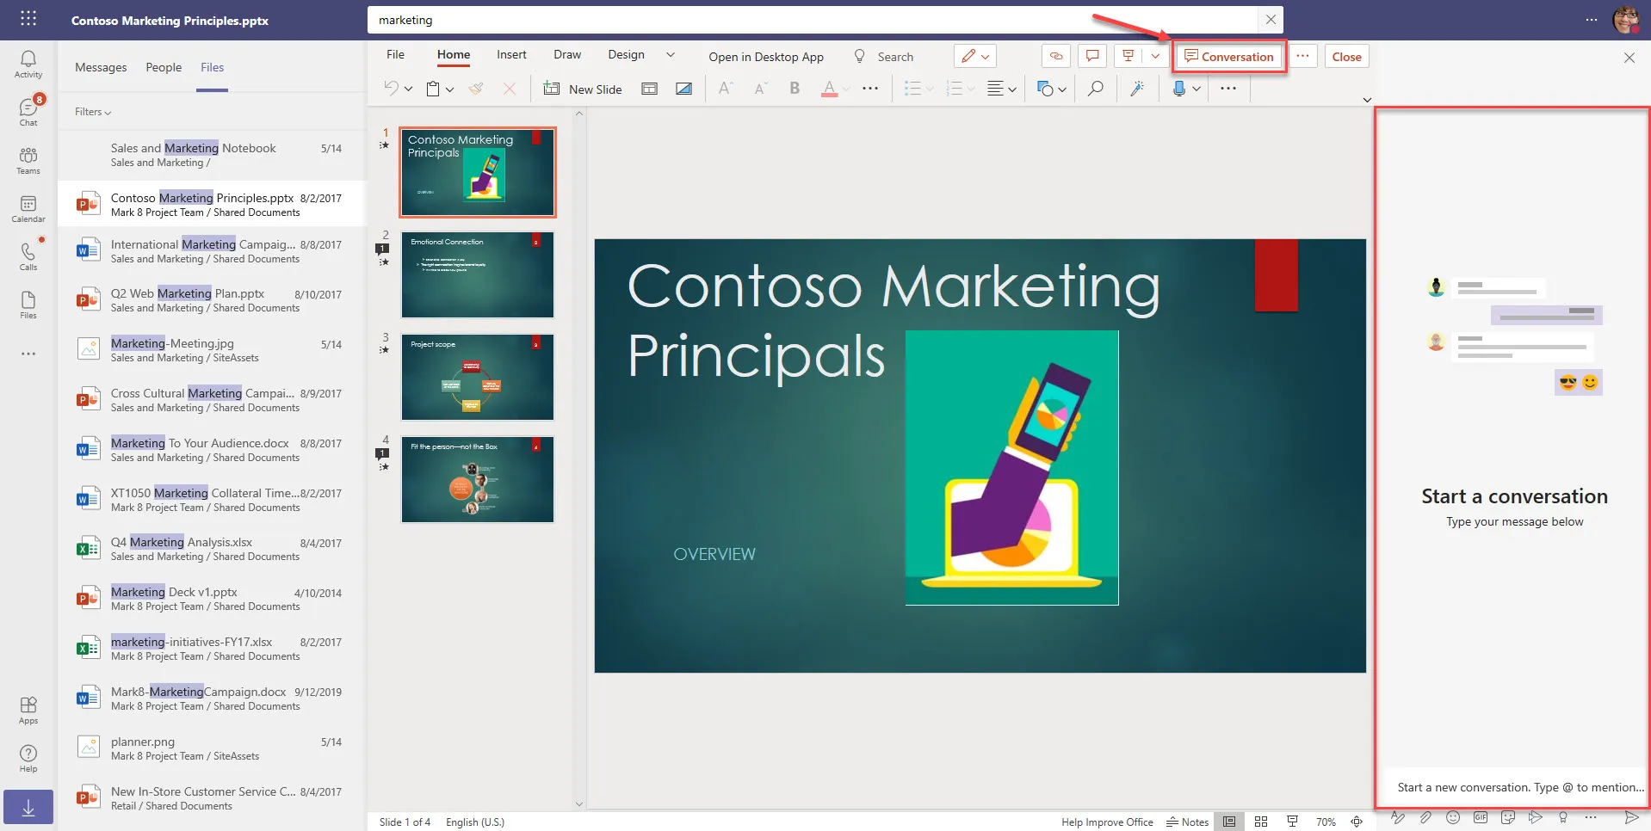Toggle the Notes pane

click(x=1187, y=822)
